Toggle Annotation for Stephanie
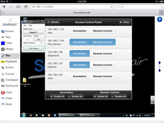Screen dimensions: 164x123 pyautogui.click(x=80, y=53)
